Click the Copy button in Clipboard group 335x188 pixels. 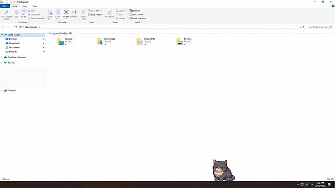point(16,14)
